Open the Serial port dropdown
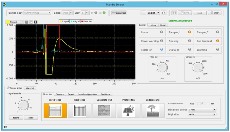 click(37, 13)
